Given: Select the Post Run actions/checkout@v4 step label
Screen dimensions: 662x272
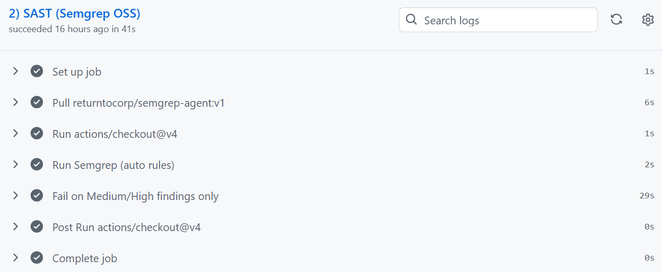Looking at the screenshot, I should (126, 227).
